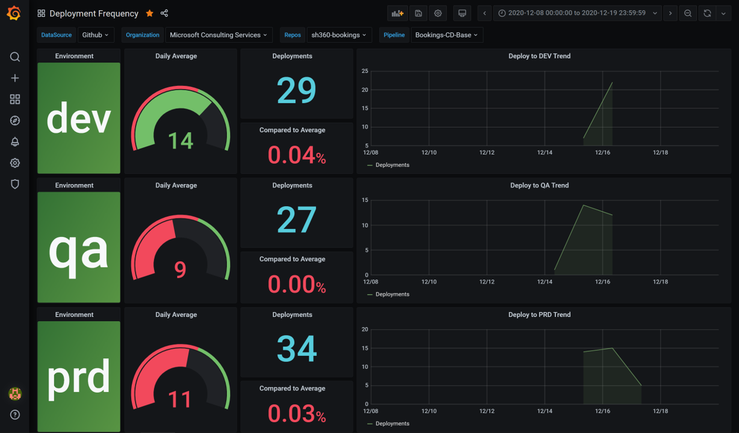
Task: Click the qa environment panel
Action: coord(79,247)
